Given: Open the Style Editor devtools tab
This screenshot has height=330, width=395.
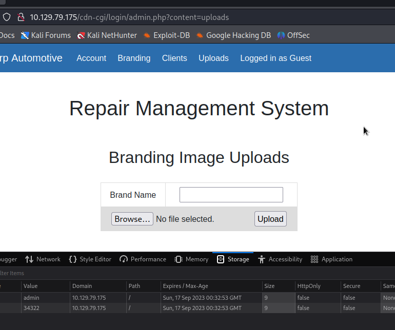Looking at the screenshot, I should click(x=90, y=259).
